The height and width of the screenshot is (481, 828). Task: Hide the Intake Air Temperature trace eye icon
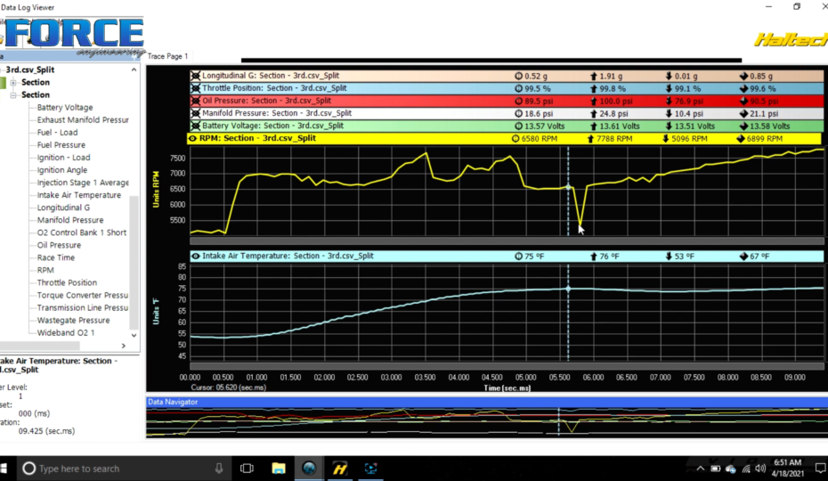195,256
